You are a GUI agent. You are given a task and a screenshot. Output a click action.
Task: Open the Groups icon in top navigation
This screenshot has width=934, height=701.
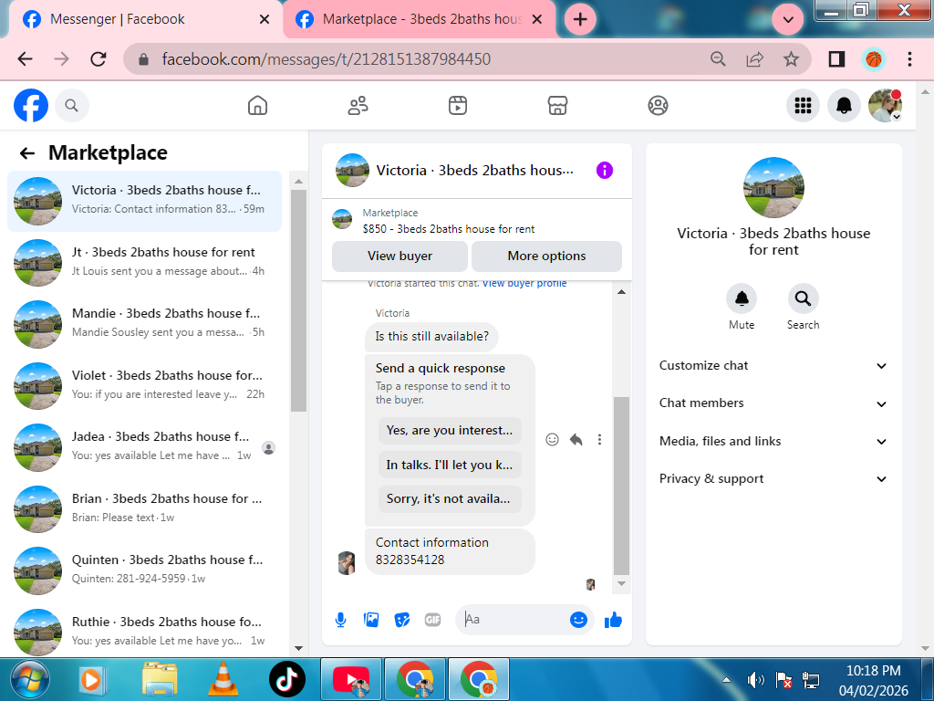658,106
